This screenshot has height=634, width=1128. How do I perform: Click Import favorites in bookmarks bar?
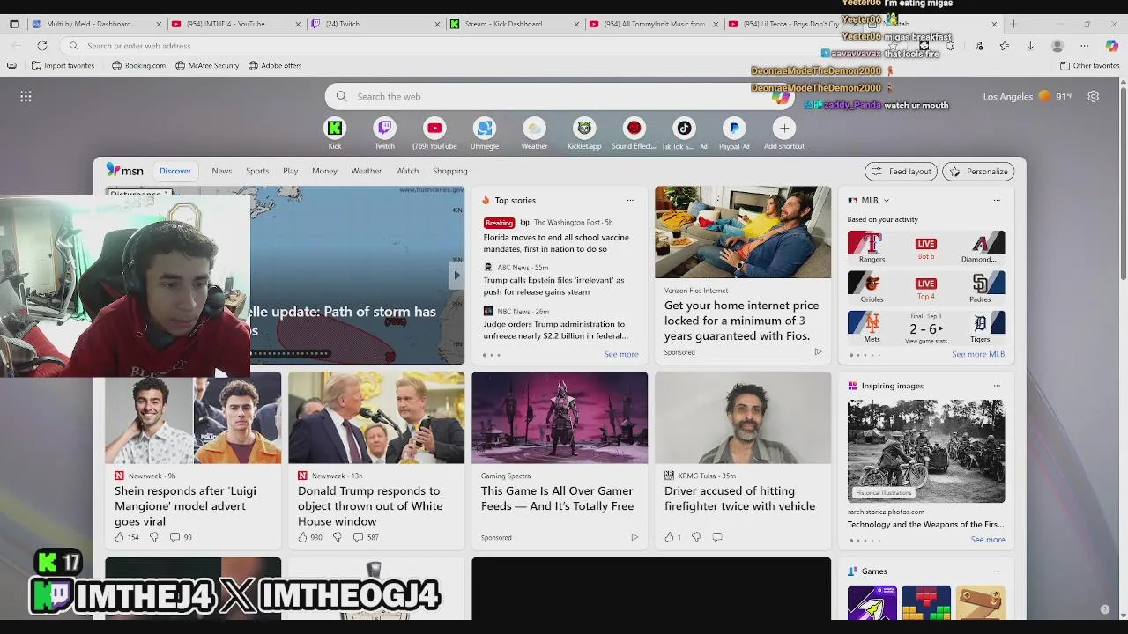pyautogui.click(x=63, y=65)
